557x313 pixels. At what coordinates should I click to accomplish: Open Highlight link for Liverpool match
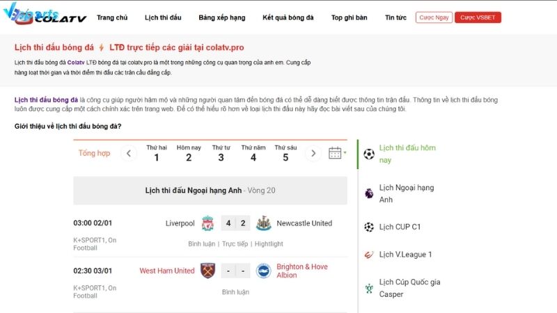pyautogui.click(x=269, y=244)
